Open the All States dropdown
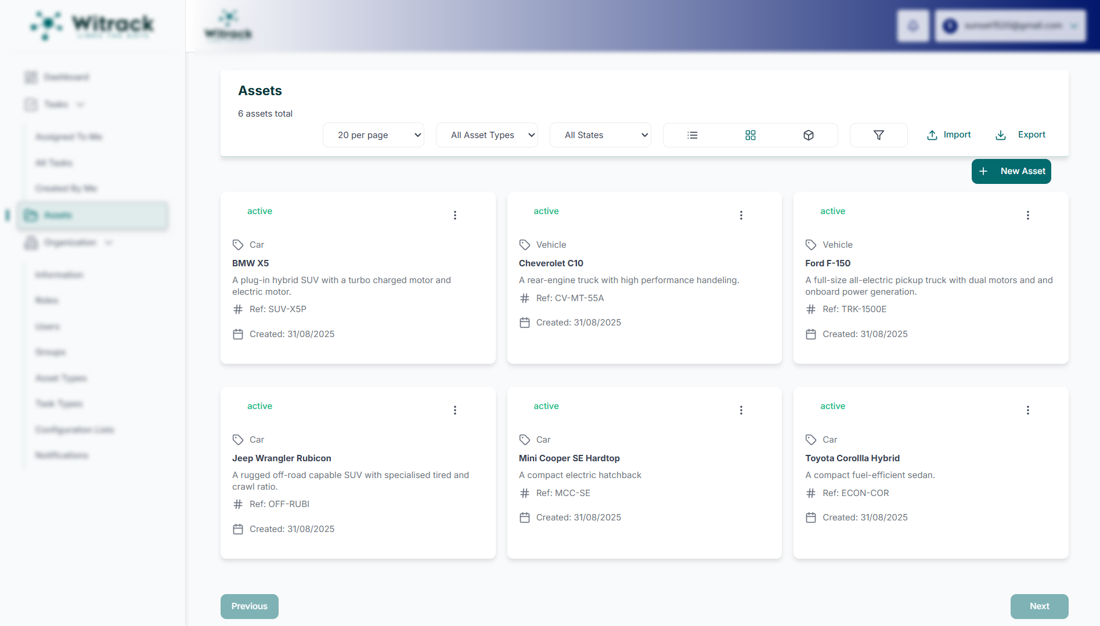 tap(600, 135)
